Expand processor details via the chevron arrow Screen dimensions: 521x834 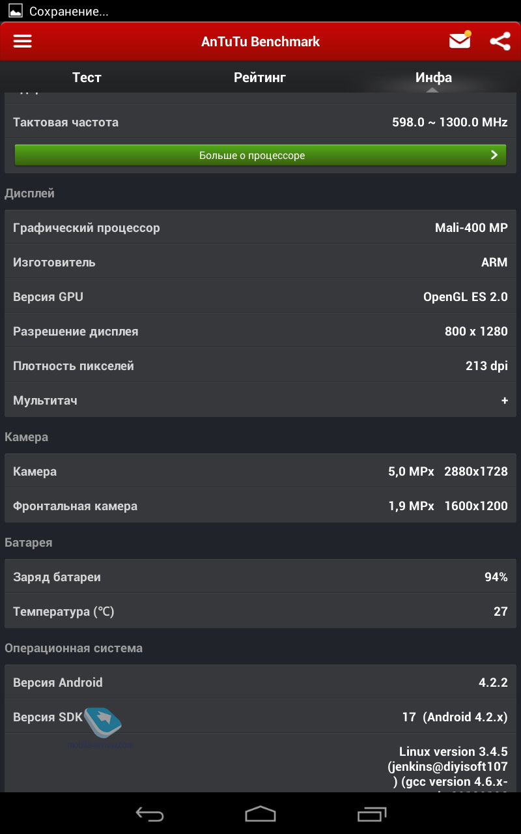[x=494, y=155]
